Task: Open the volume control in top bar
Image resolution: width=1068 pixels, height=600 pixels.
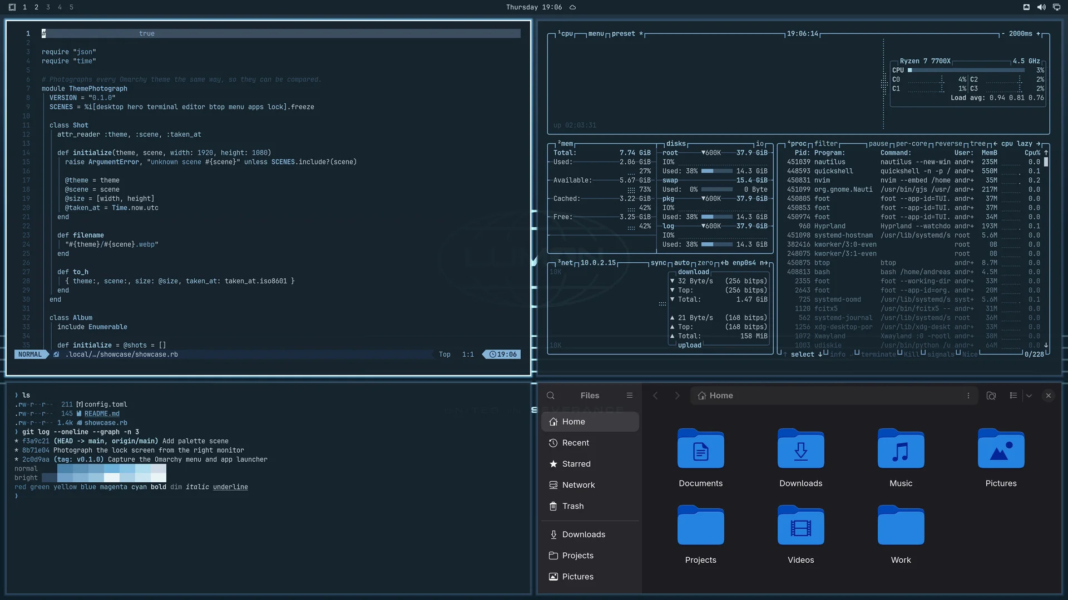Action: coord(1041,7)
